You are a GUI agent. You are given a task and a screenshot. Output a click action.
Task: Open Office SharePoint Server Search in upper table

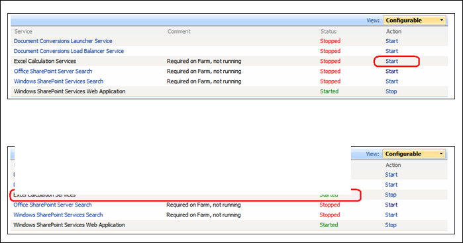pyautogui.click(x=53, y=71)
